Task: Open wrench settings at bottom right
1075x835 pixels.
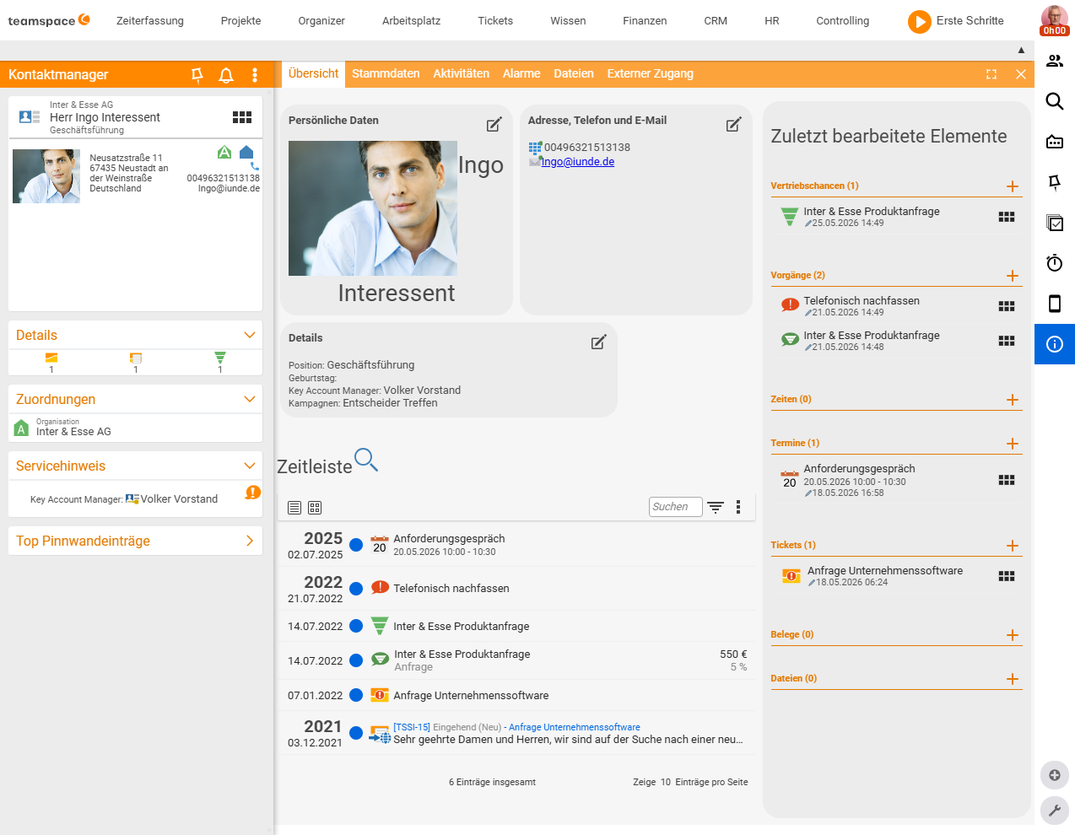Action: pos(1055,811)
